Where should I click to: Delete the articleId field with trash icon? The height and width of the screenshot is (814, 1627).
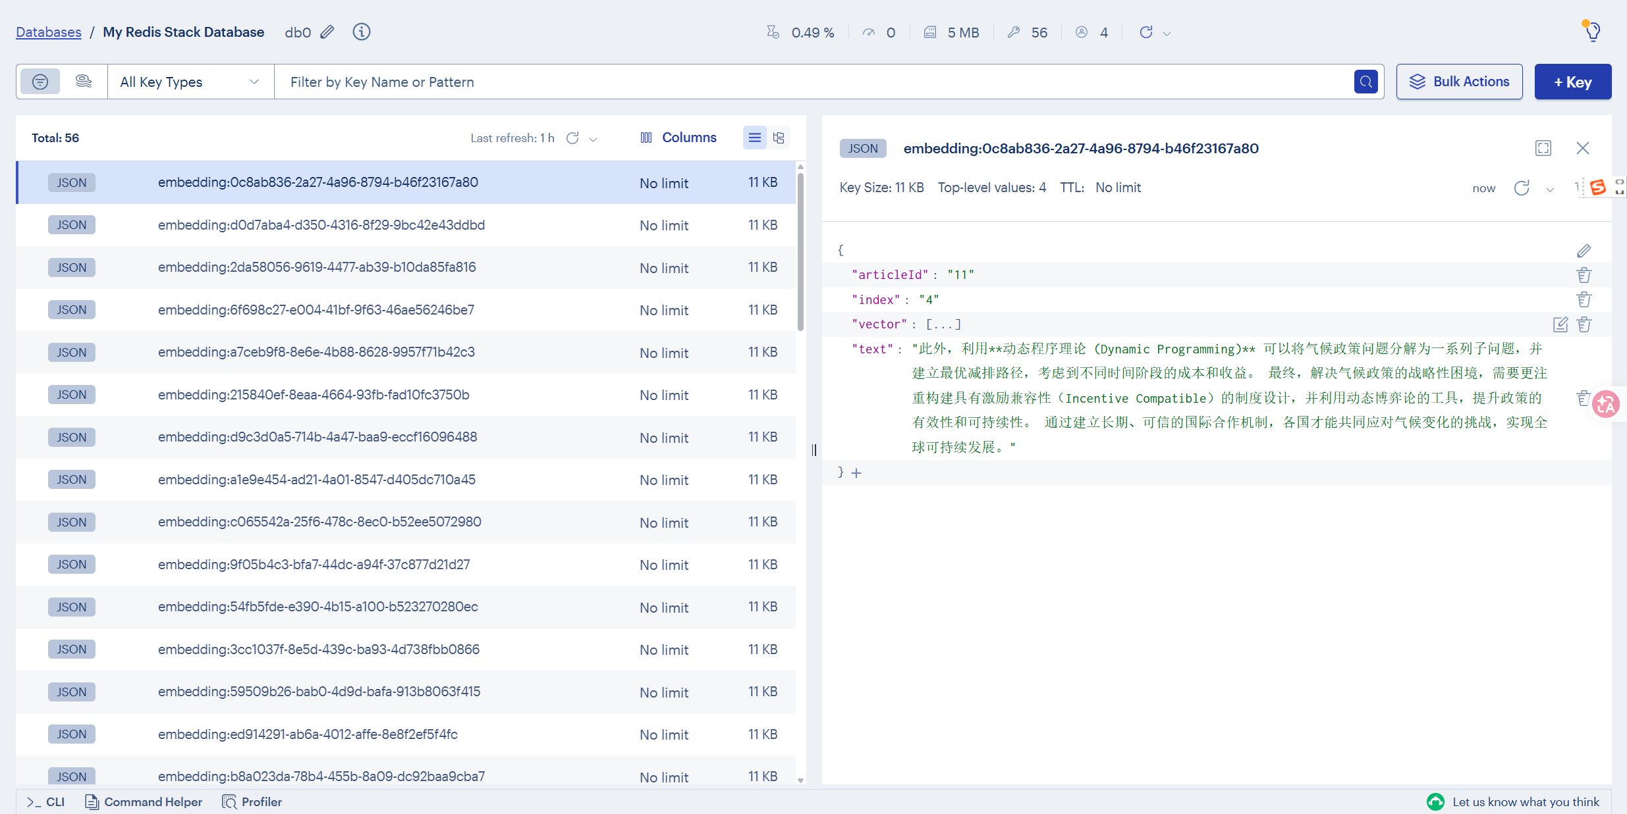point(1584,275)
